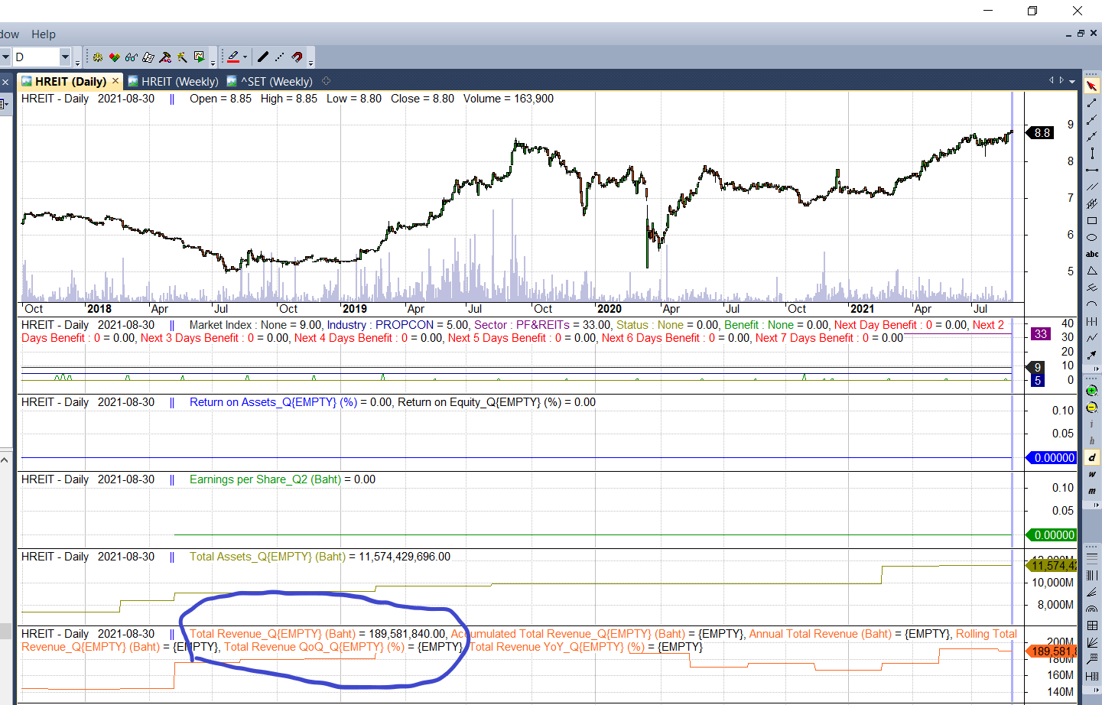
Task: Open the binoculars icon in the toolbar
Action: (132, 57)
